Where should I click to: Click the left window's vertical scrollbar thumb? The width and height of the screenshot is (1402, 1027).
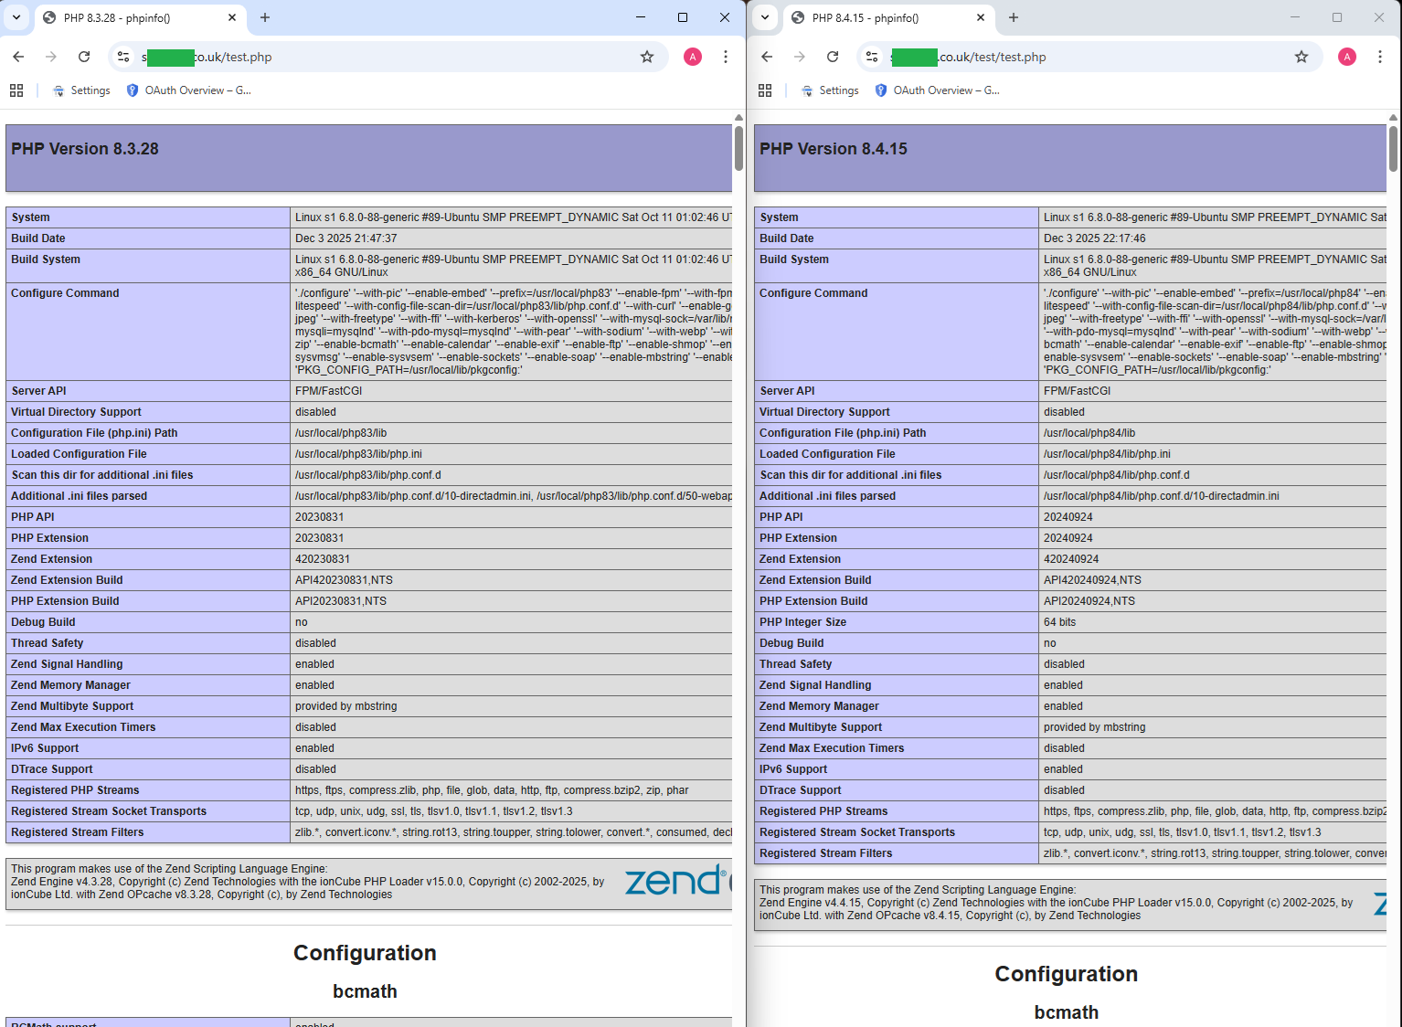click(x=738, y=148)
